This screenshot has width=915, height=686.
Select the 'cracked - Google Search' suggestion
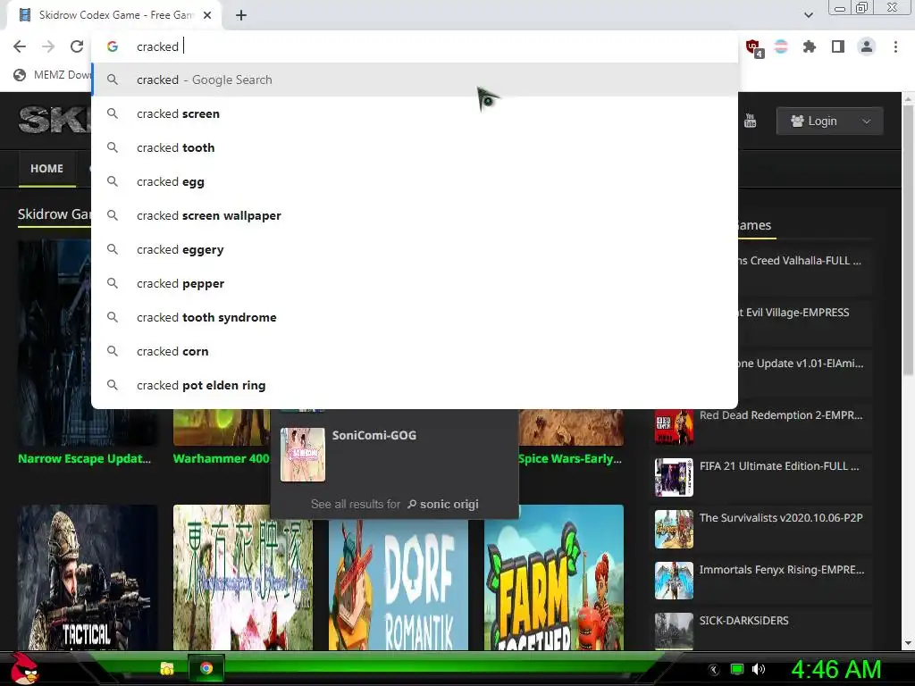click(415, 79)
